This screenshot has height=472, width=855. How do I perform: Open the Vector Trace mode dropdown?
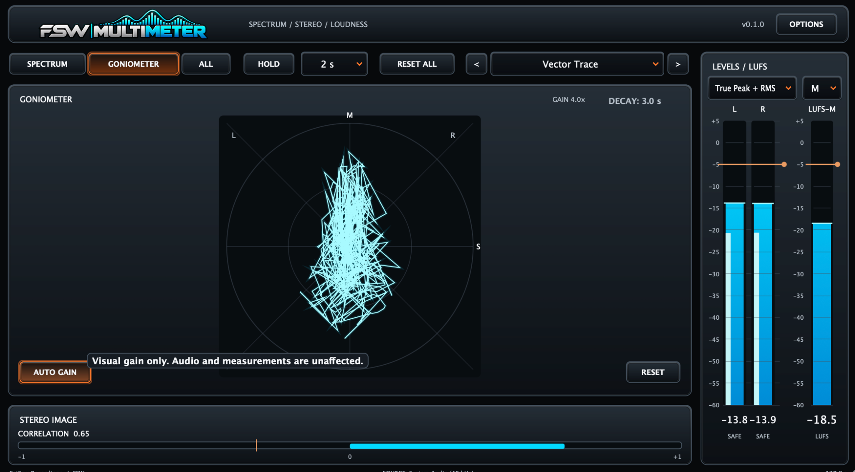pyautogui.click(x=577, y=64)
